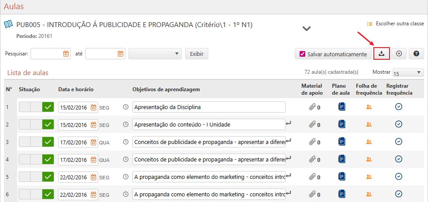The width and height of the screenshot is (428, 202).
Task: Open material de apoio paperclip for lesson 3
Action: 312,142
